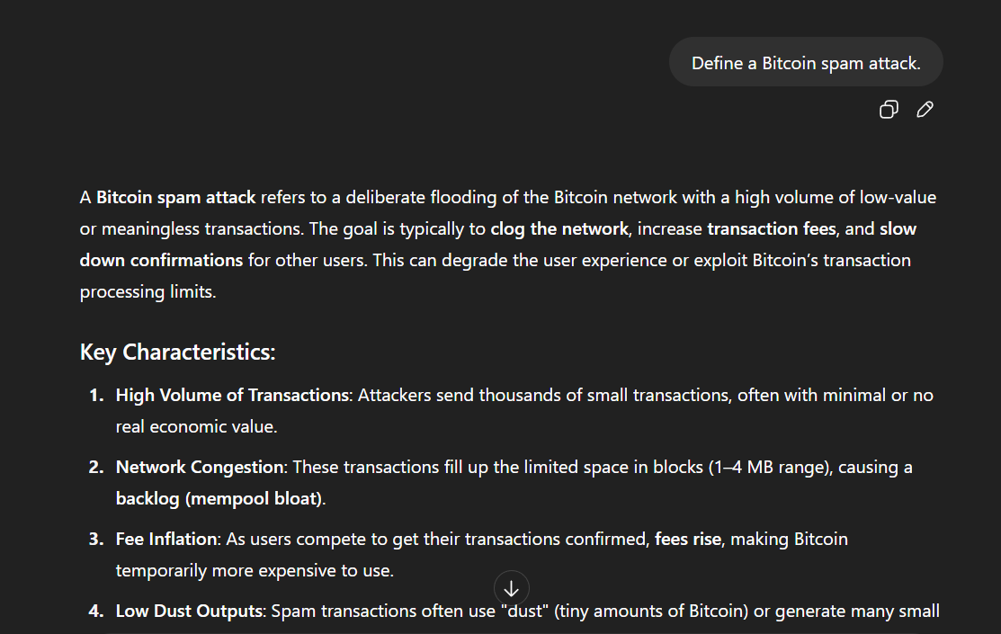This screenshot has height=634, width=1001.
Task: Click list number 3 marker
Action: [x=96, y=539]
